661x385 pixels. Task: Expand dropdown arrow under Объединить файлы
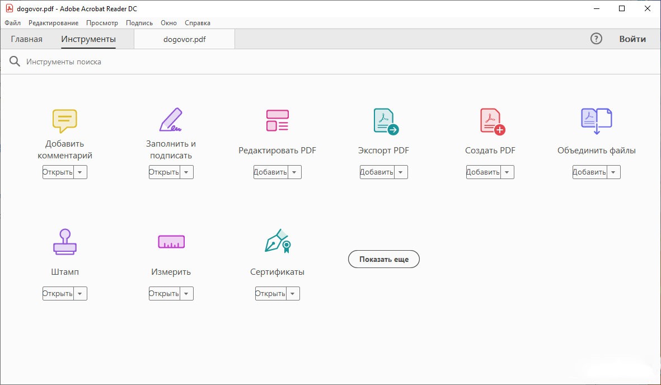[613, 172]
